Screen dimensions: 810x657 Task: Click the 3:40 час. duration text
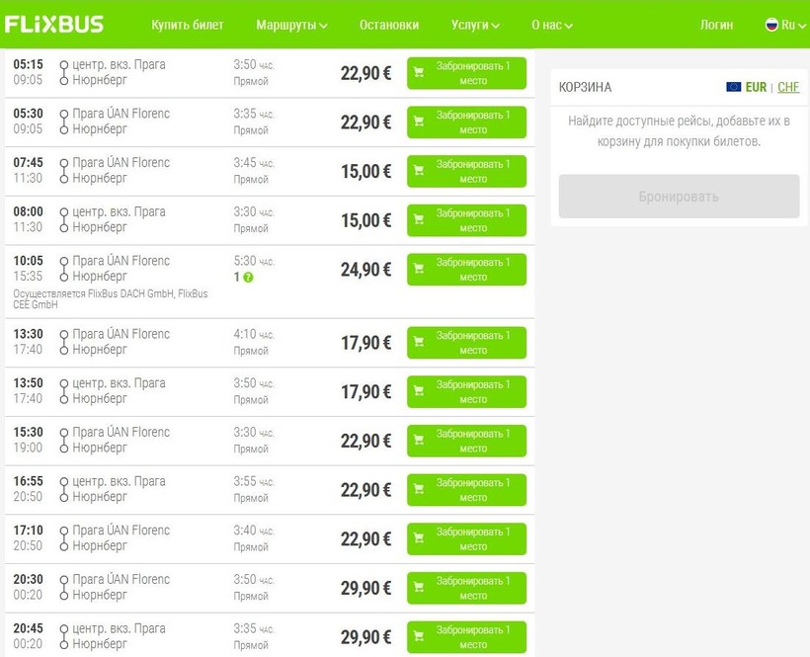point(254,531)
